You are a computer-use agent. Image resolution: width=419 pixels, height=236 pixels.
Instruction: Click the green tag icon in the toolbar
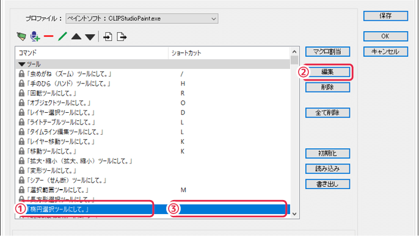(x=21, y=37)
